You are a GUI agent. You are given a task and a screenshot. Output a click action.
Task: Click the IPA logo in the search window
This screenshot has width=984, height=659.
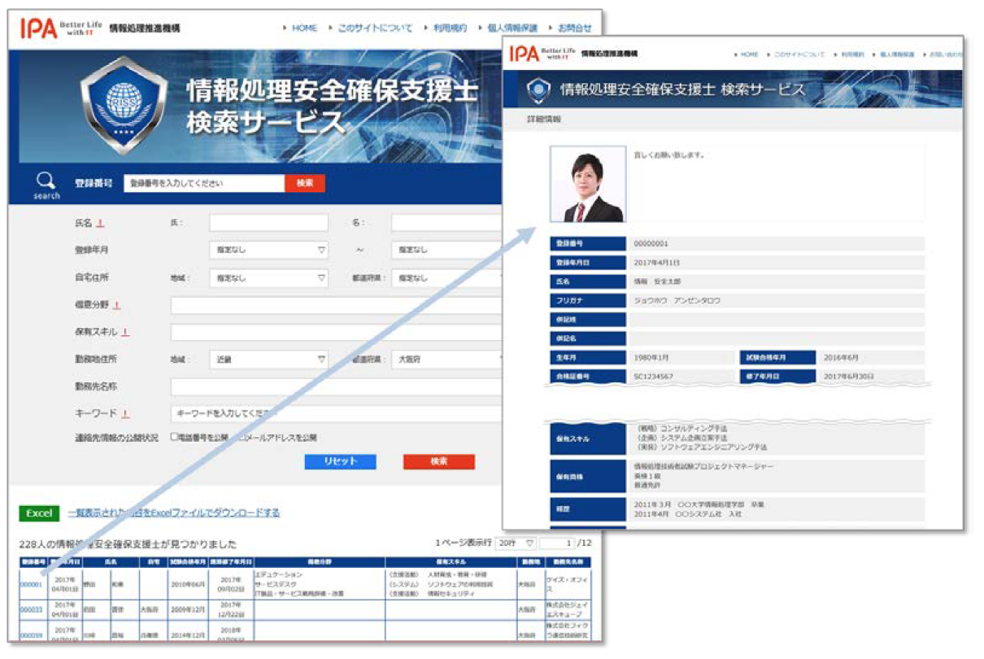tap(38, 28)
